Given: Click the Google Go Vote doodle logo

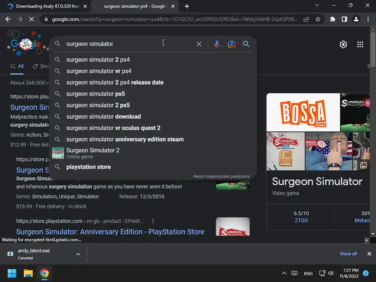Looking at the screenshot, I should point(26,44).
